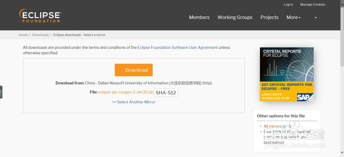Open the Members menu item

tap(199, 17)
